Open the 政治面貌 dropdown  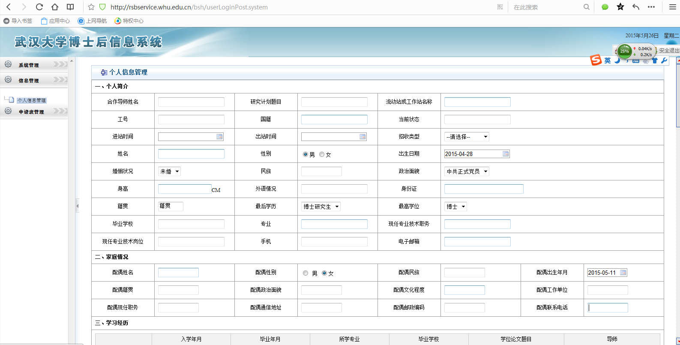point(467,171)
